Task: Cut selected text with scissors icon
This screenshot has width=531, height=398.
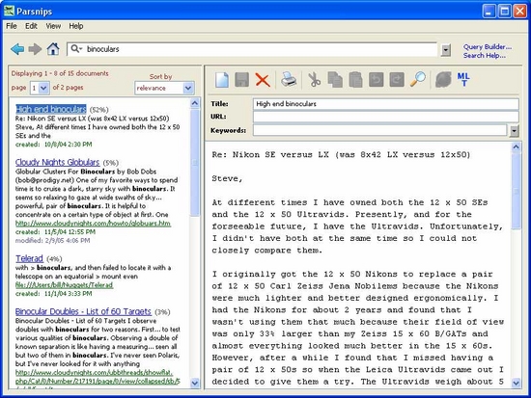Action: 315,80
